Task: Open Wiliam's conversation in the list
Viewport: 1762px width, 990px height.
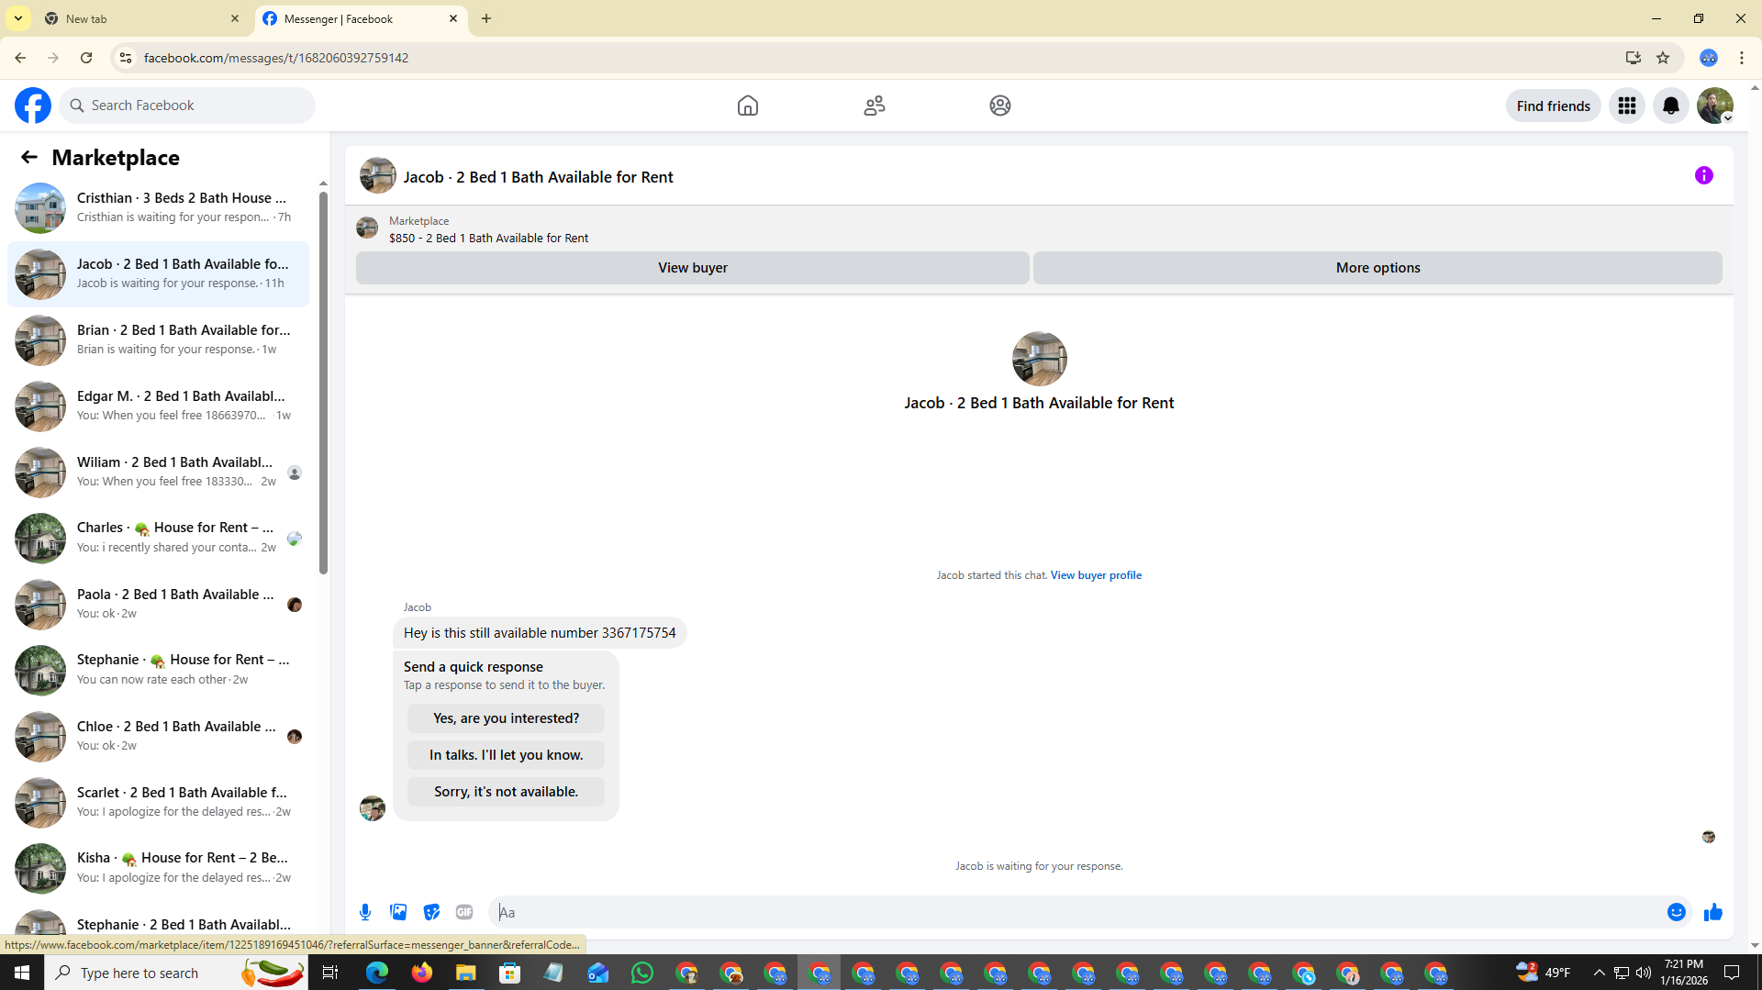Action: [159, 473]
